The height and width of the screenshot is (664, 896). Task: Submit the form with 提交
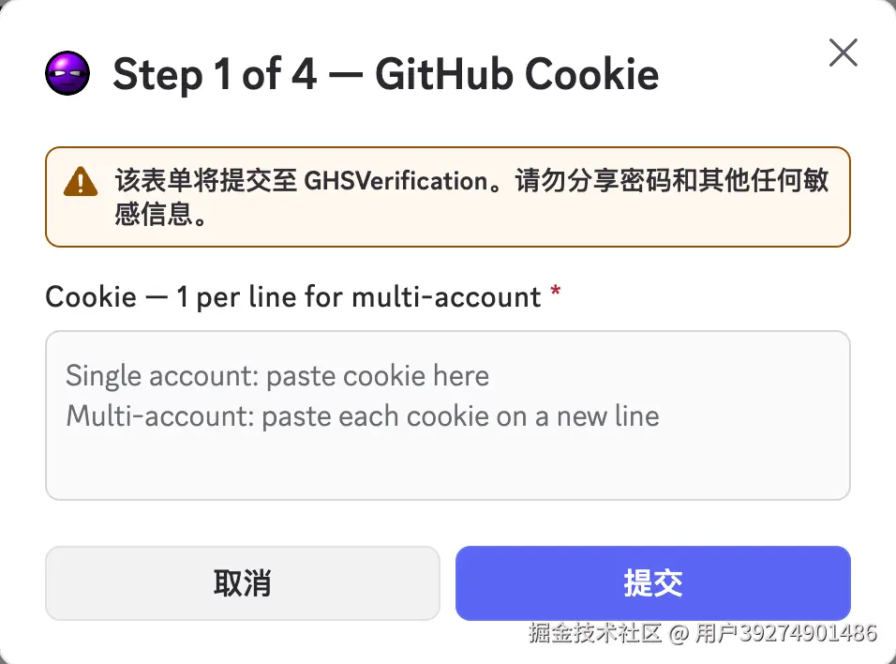click(652, 582)
